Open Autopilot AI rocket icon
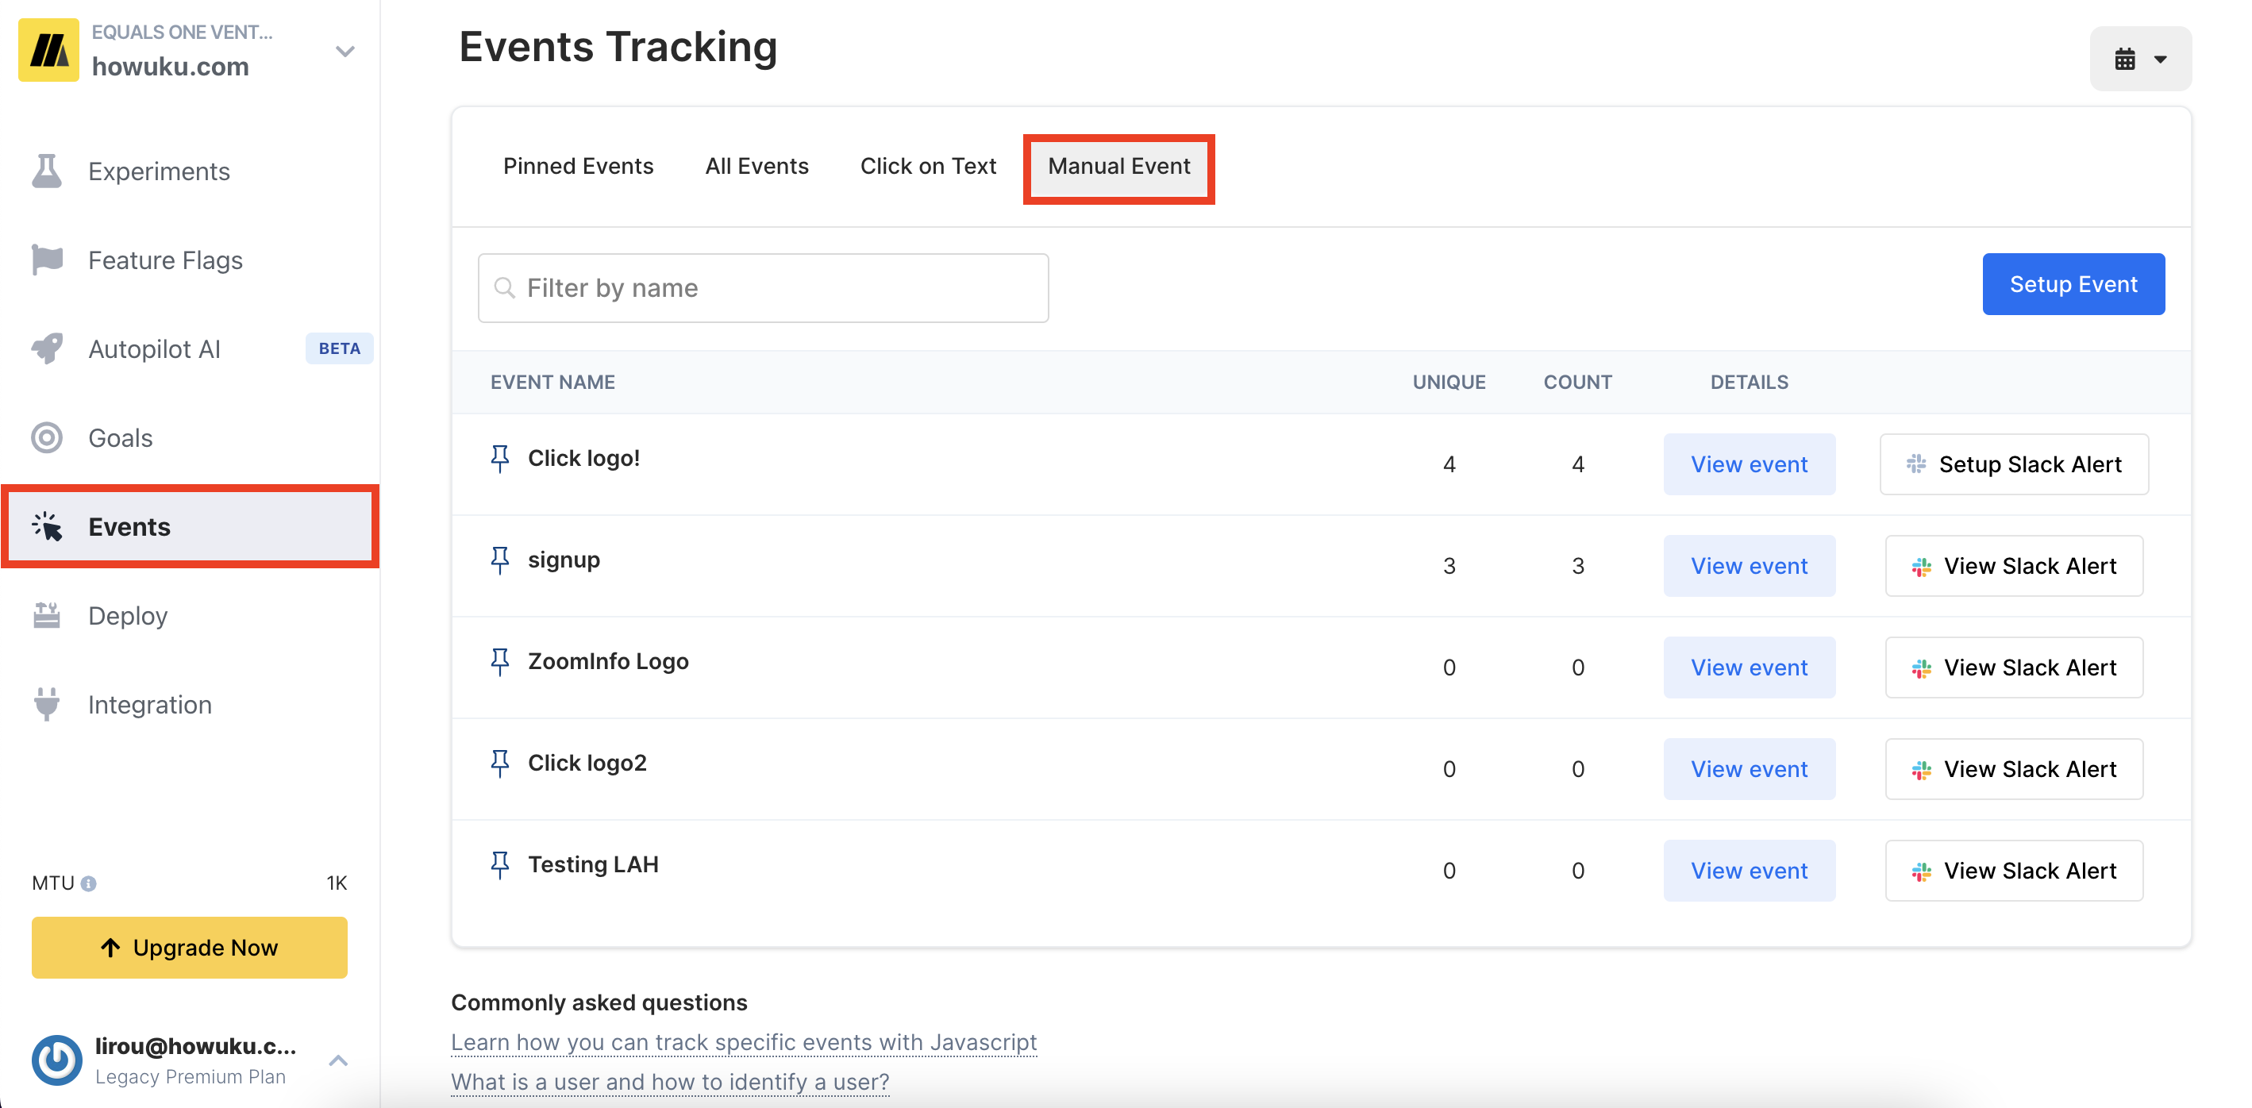 coord(47,348)
